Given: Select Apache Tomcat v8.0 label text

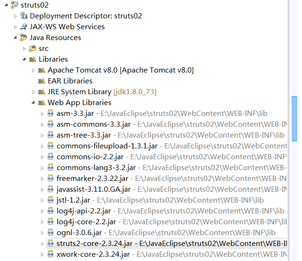Looking at the screenshot, I should (x=121, y=70).
